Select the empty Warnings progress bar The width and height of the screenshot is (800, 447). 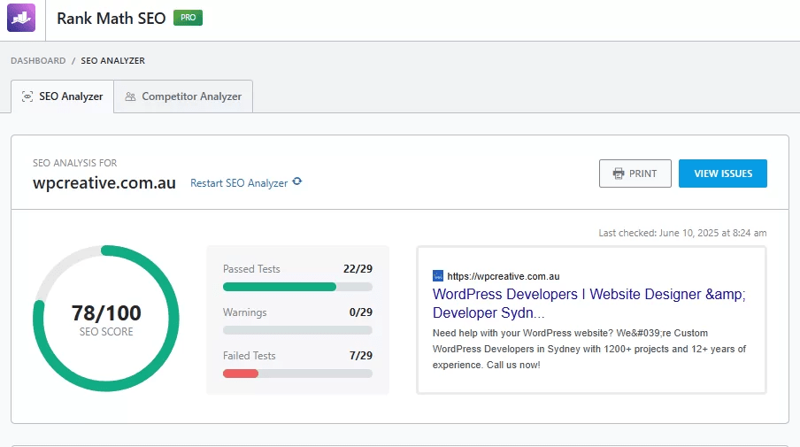click(x=297, y=330)
